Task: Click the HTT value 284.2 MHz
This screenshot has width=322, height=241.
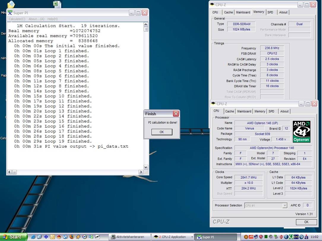Action: click(248, 188)
